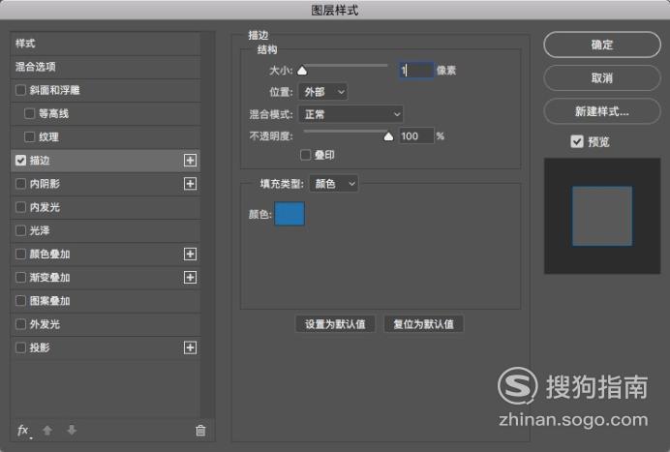Screen dimensions: 670x452
Task: Click the move effect up arrow
Action: [x=47, y=430]
